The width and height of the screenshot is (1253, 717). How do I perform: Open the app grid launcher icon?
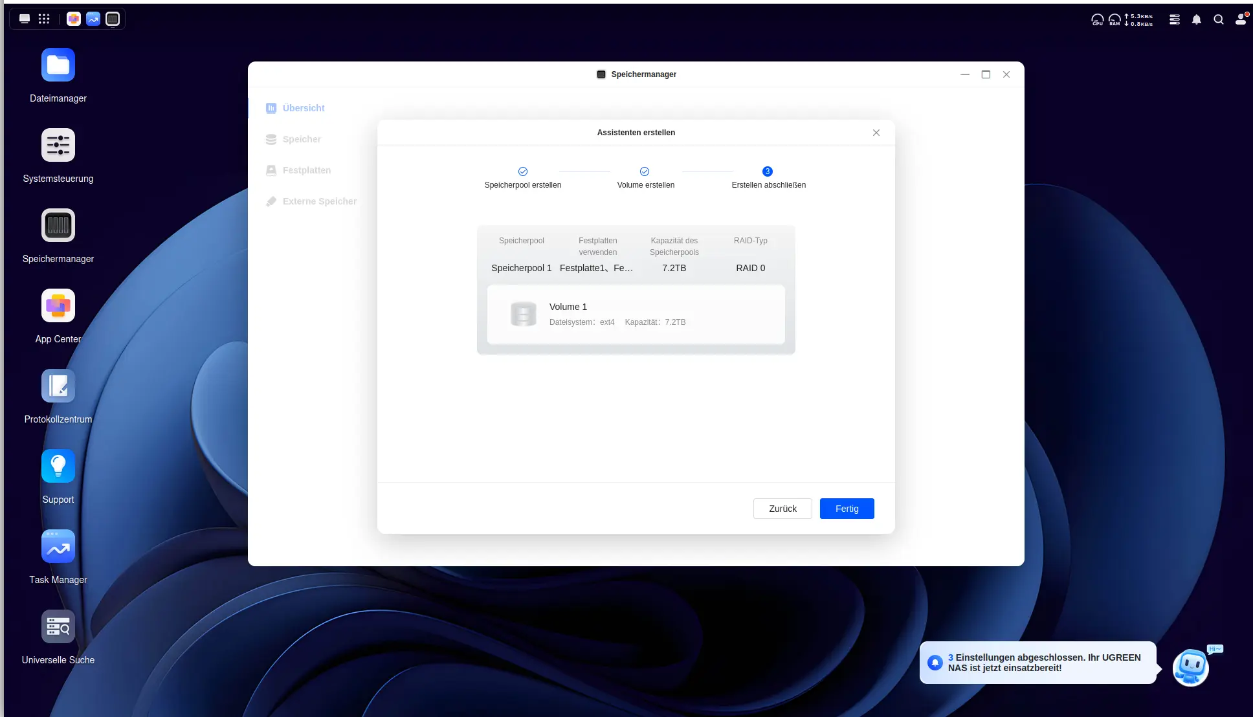click(x=44, y=19)
